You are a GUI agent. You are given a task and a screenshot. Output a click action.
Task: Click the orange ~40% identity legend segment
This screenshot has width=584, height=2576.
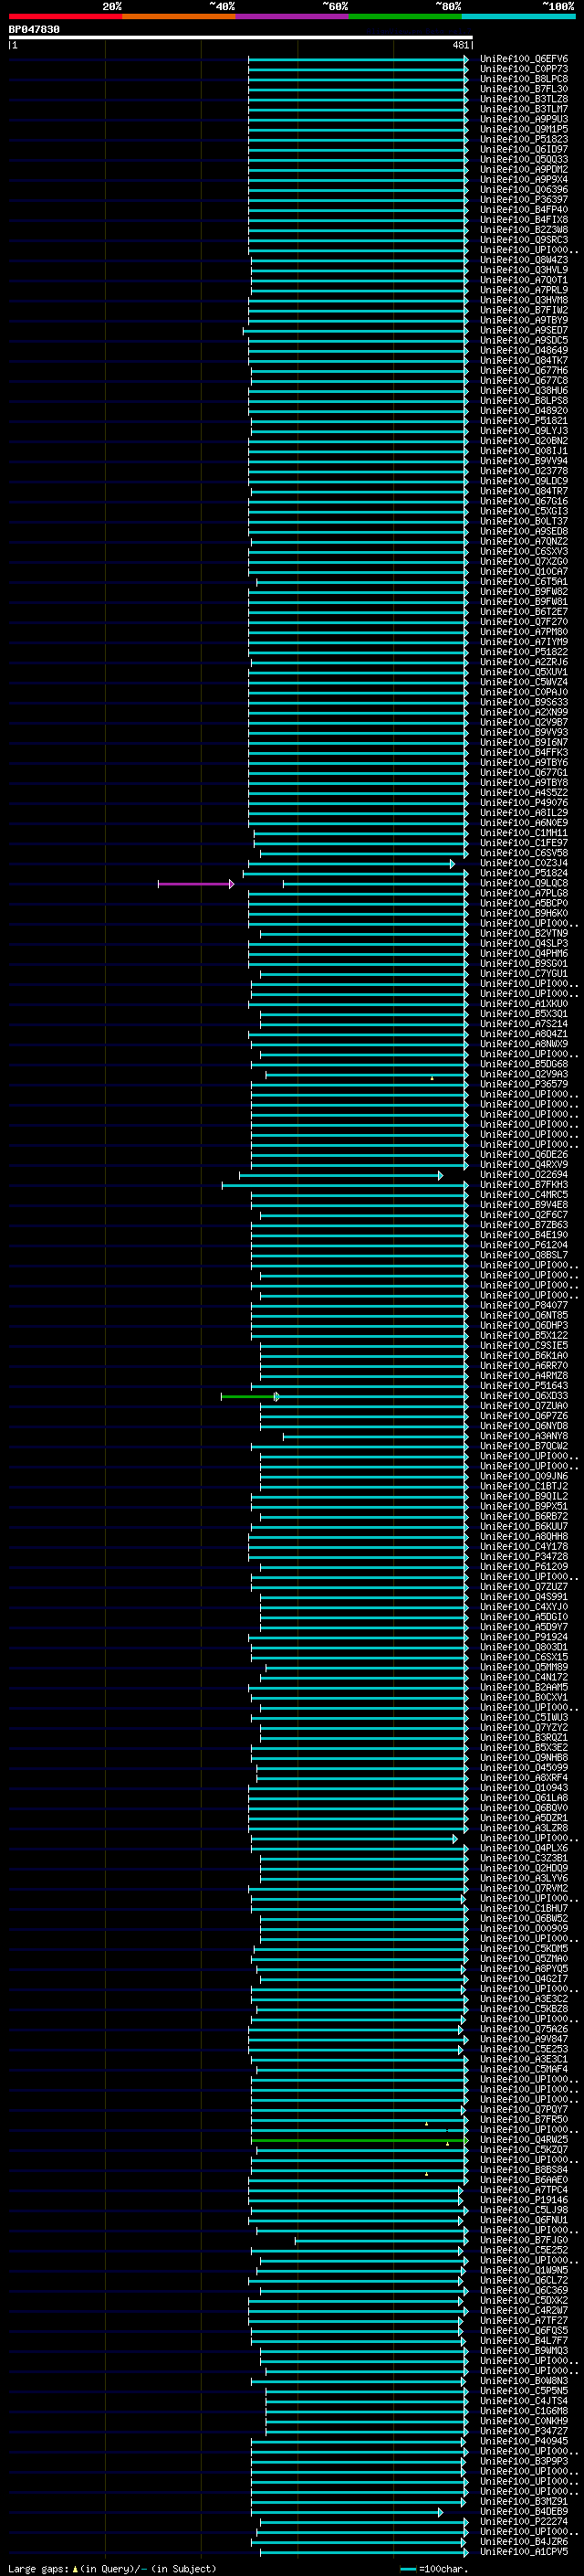[x=179, y=16]
